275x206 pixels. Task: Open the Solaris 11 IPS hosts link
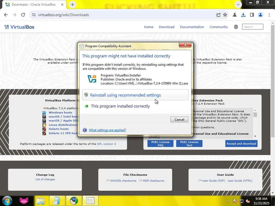[63, 133]
